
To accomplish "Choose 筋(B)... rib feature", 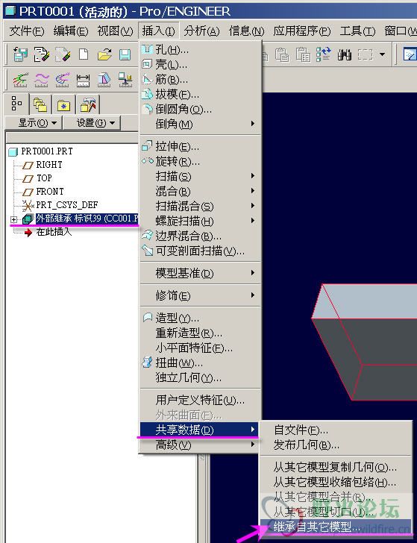I will (200, 80).
